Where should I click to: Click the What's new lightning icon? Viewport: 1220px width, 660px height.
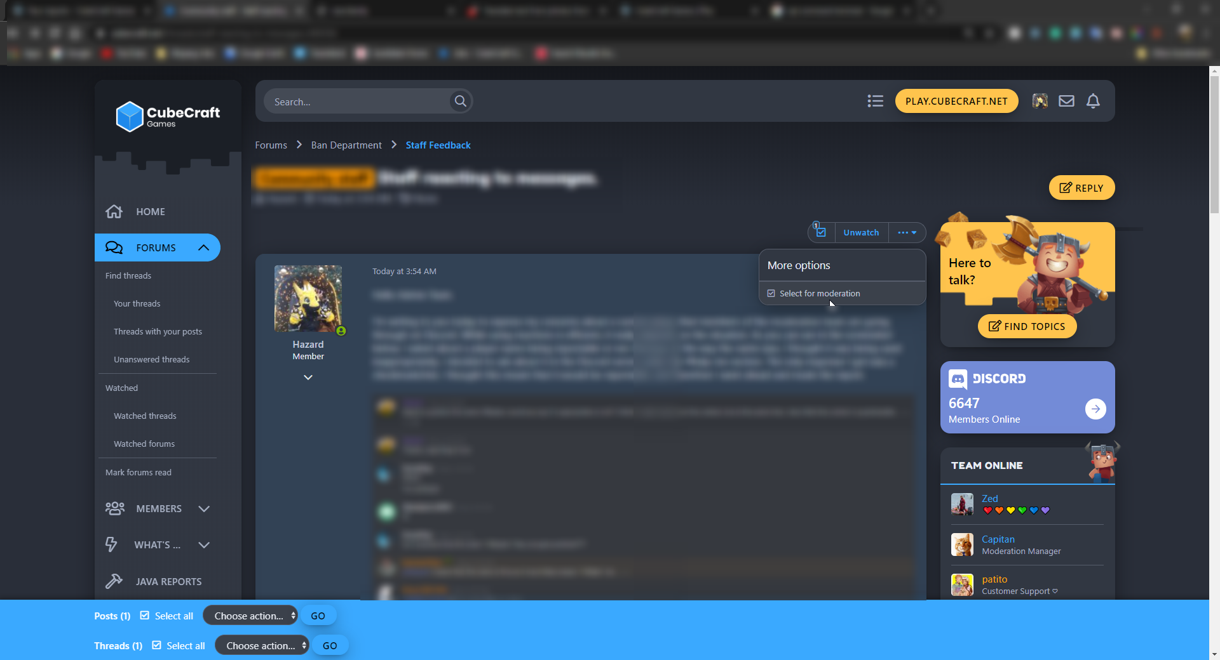111,544
